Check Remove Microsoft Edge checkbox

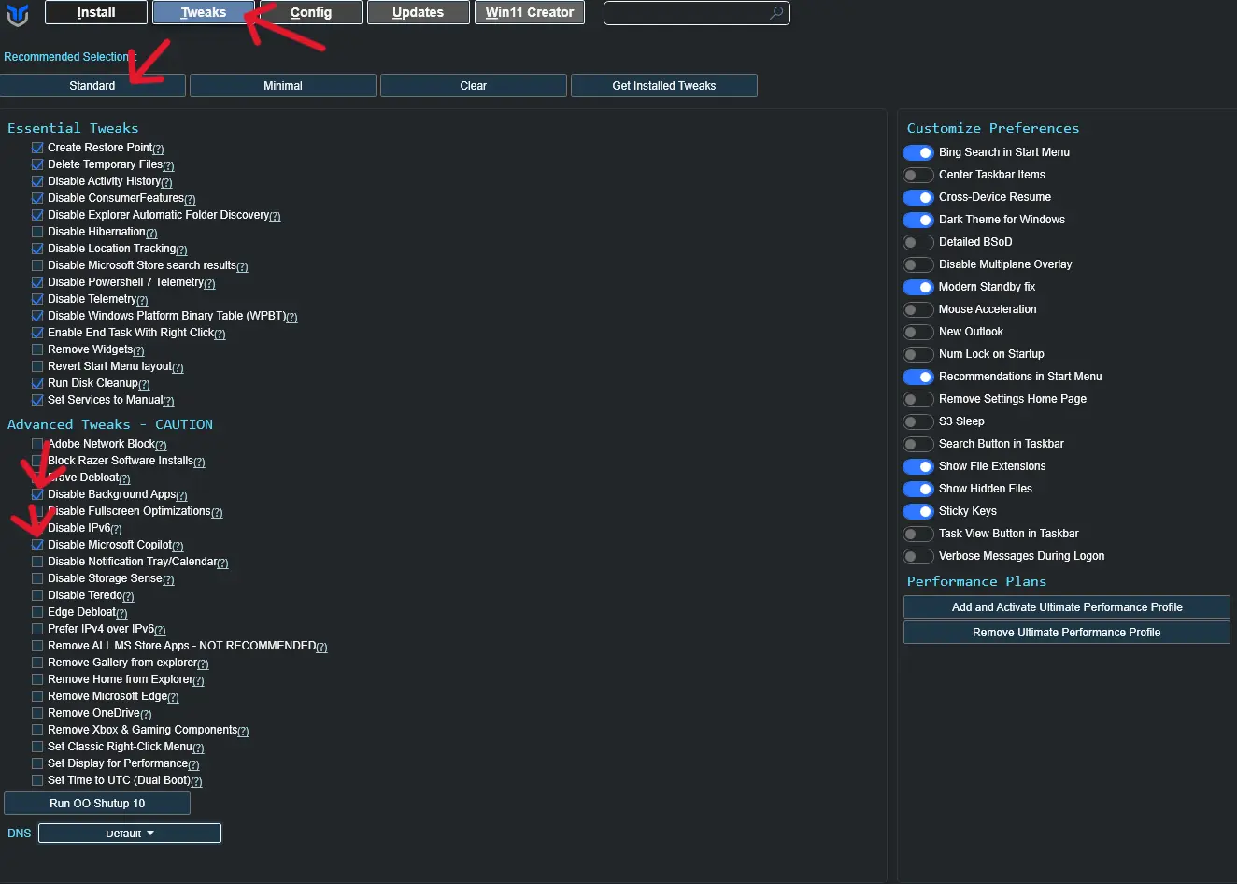click(x=37, y=696)
